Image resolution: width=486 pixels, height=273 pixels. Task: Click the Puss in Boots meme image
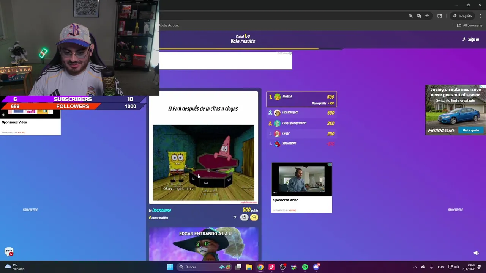[x=204, y=244]
